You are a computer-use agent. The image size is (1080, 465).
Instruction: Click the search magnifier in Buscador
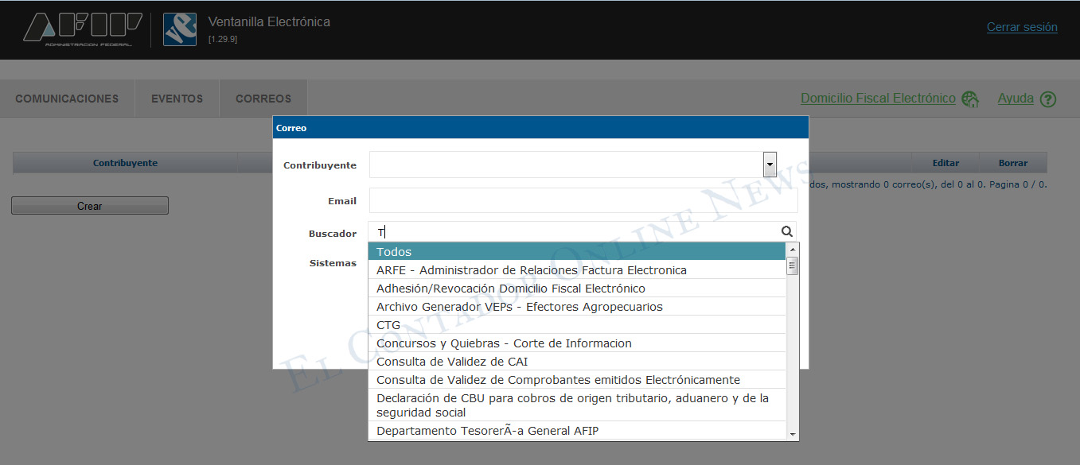[786, 231]
